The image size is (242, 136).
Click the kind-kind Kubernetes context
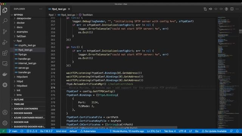61,131
